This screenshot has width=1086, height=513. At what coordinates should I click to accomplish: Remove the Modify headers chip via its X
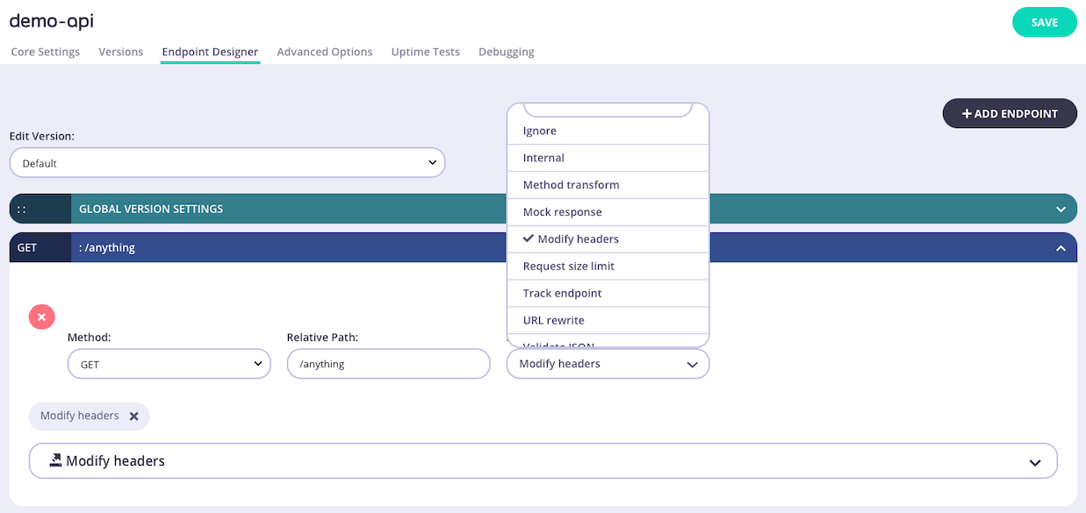click(x=134, y=416)
